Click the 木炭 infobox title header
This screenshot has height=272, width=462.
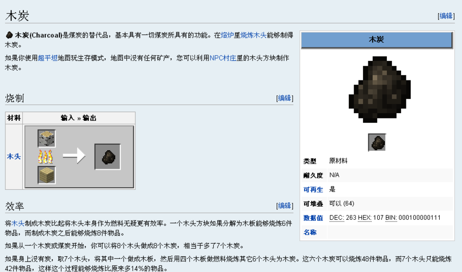377,40
